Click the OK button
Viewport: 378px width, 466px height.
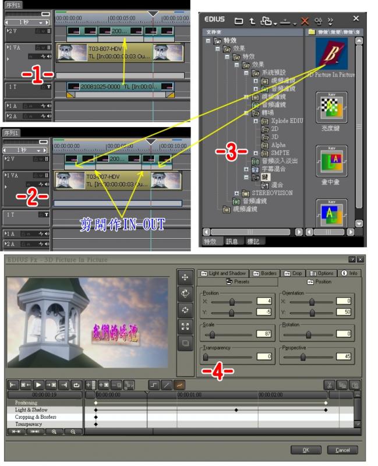[x=306, y=450]
